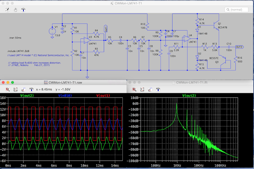Image resolution: width=254 pixels, height=169 pixels.
Task: Click the ground symbol below V1
Action: pyautogui.click(x=52, y=37)
